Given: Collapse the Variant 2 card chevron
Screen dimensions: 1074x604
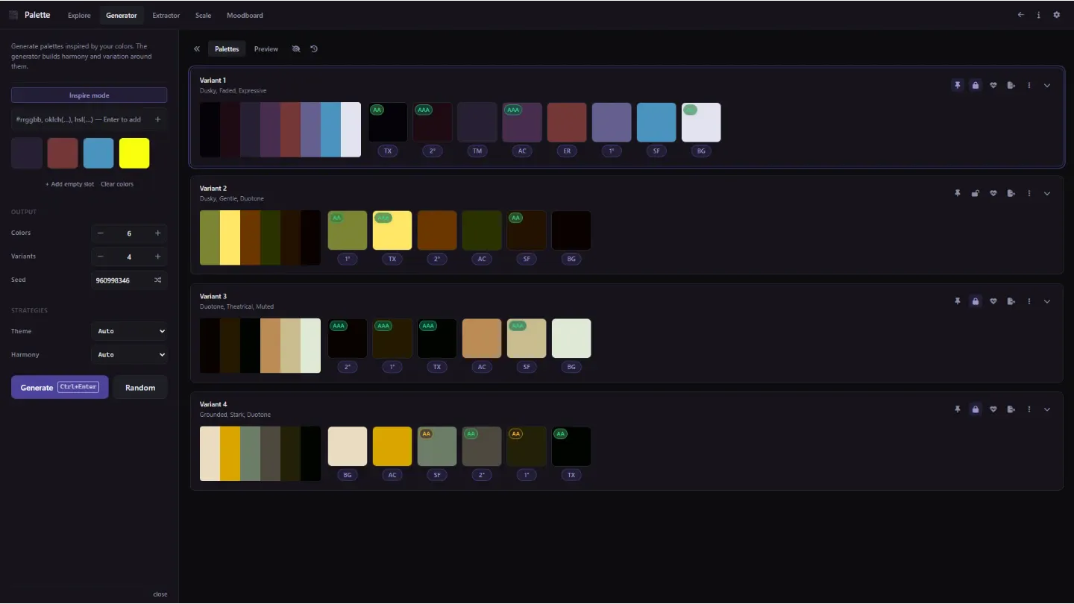Looking at the screenshot, I should coord(1047,193).
